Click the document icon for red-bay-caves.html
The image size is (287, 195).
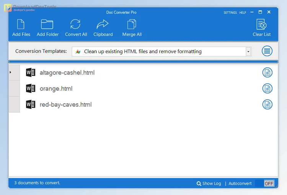[267, 104]
